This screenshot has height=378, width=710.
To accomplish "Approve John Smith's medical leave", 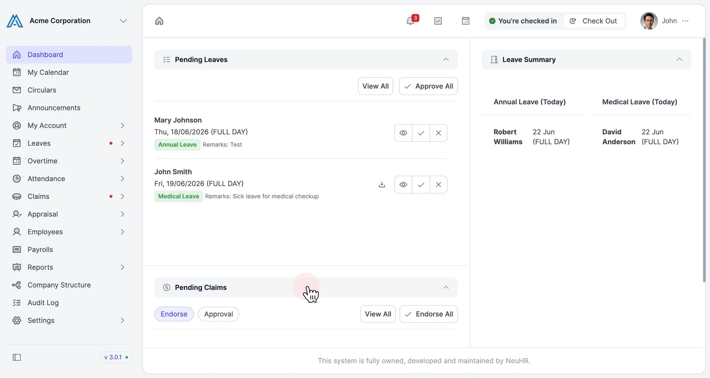I will click(x=421, y=185).
